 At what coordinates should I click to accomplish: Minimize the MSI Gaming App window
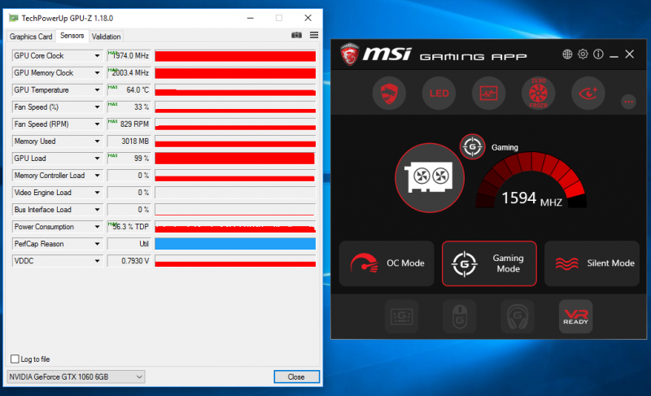[614, 54]
